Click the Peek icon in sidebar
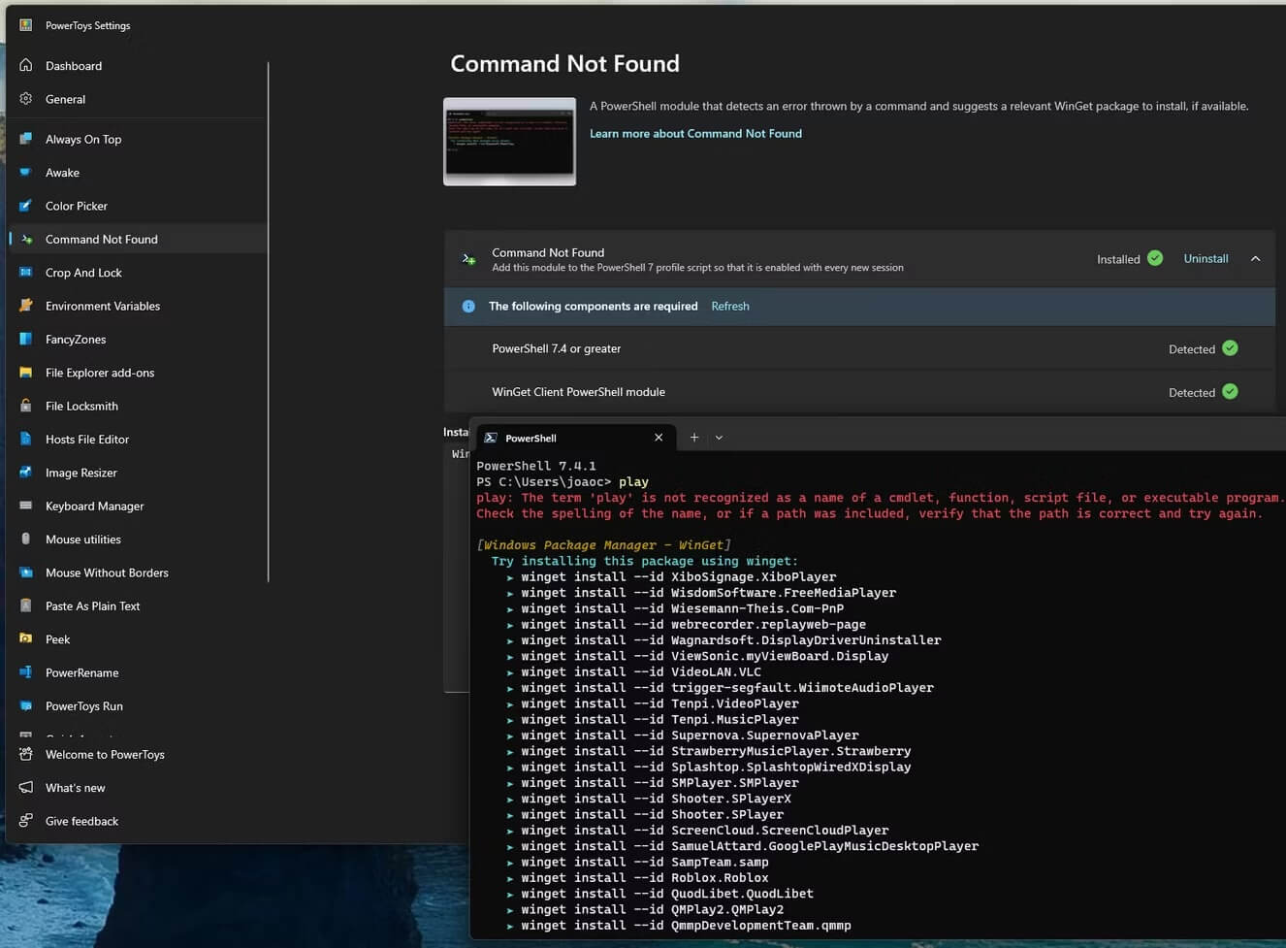Screen dimensions: 1286x948 point(26,638)
